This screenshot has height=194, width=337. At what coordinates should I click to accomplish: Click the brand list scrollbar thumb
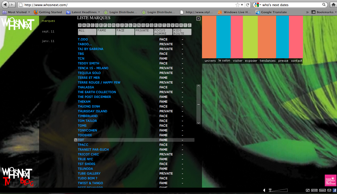pos(199,105)
